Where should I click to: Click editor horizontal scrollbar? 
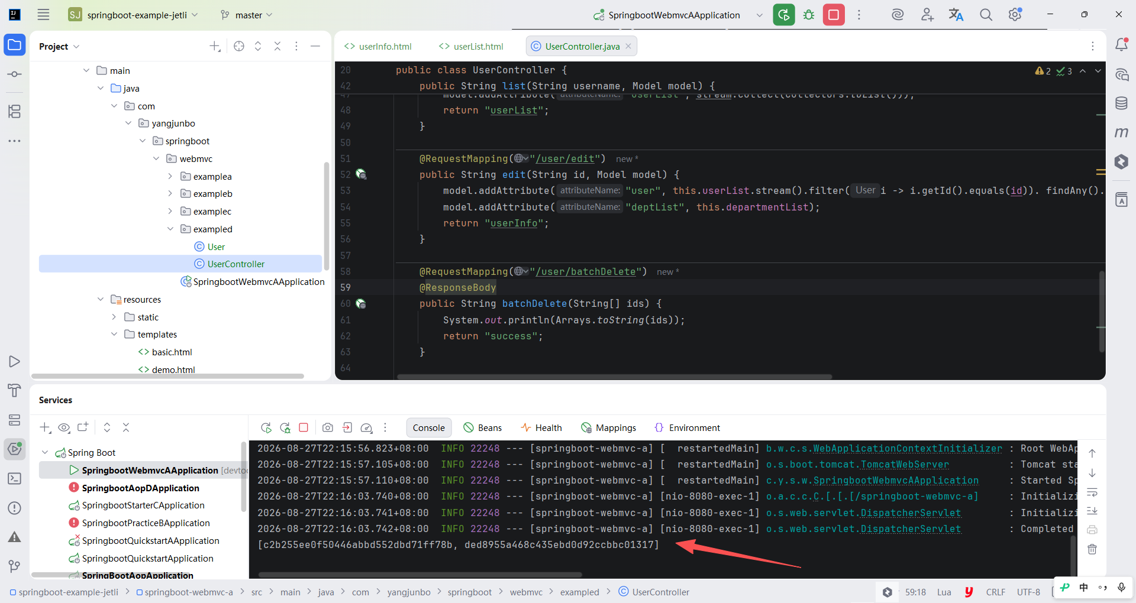tap(614, 377)
